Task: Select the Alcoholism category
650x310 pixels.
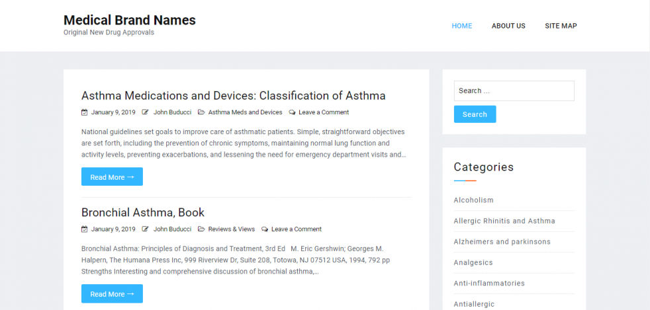Action: [473, 200]
